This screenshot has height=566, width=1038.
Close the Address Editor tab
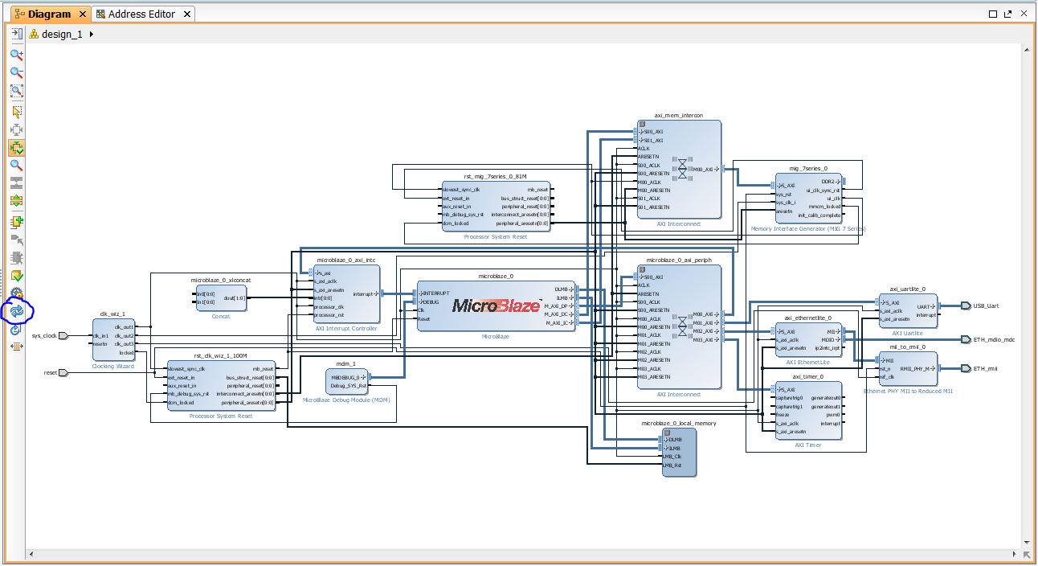pyautogui.click(x=187, y=14)
